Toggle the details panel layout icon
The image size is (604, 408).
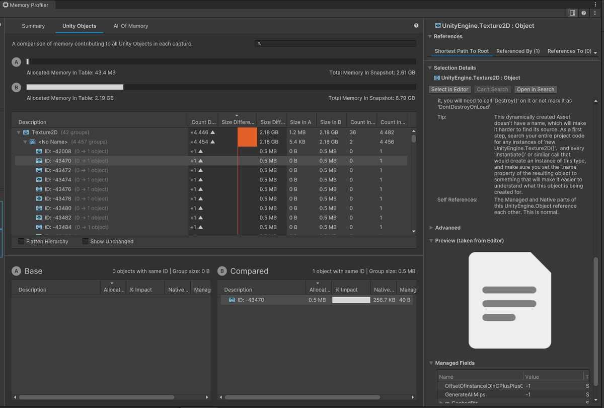click(572, 13)
